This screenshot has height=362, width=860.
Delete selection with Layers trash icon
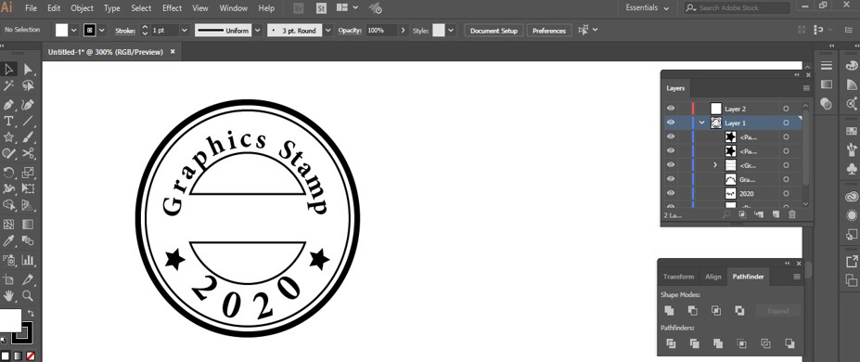tap(792, 215)
